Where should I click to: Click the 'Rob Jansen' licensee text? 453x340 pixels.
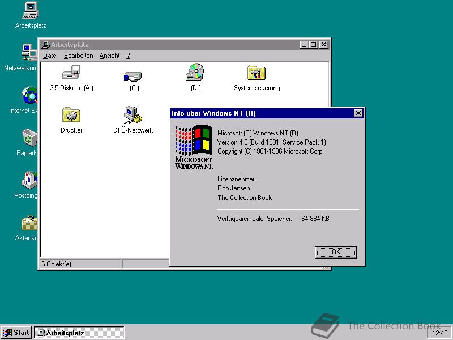tap(234, 188)
